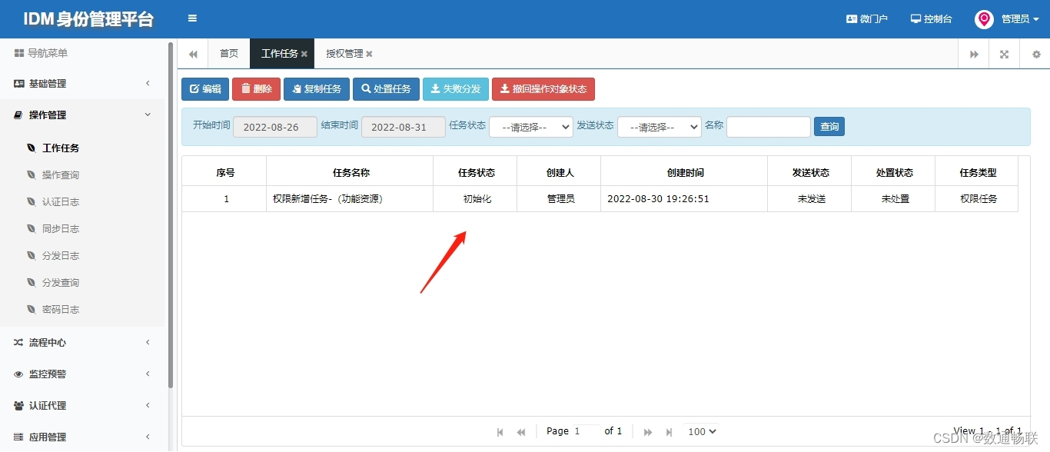Click the 应用管理 list icon
This screenshot has height=452, width=1050.
coord(18,437)
